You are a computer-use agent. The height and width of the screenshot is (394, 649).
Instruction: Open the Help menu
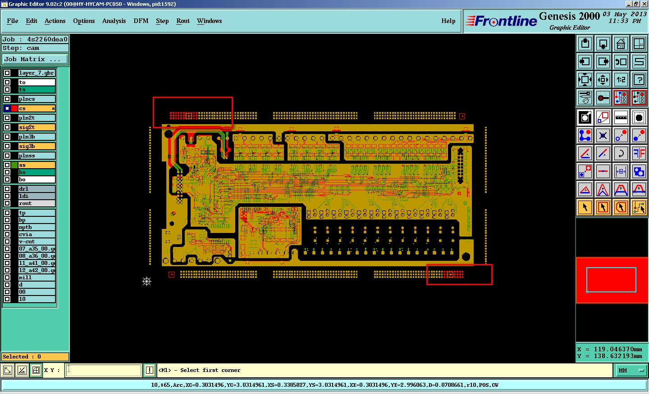(448, 21)
